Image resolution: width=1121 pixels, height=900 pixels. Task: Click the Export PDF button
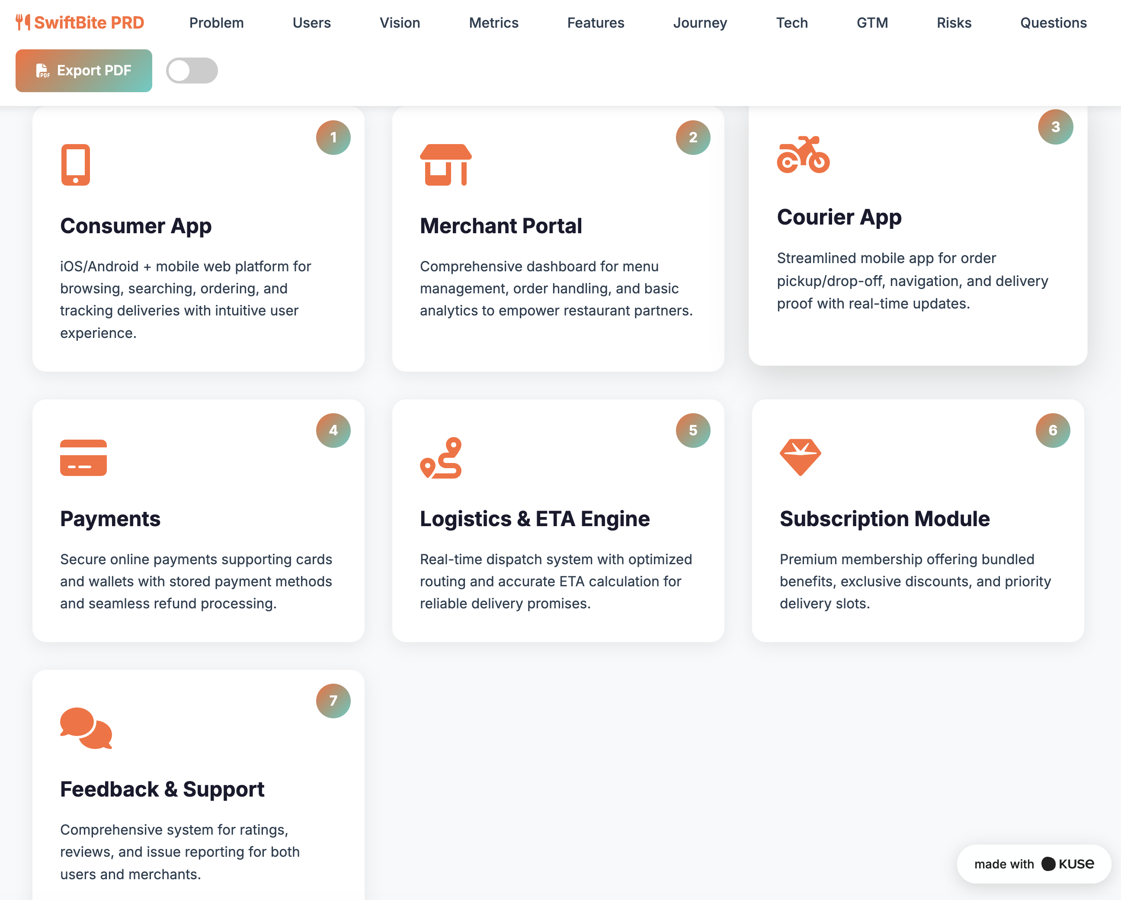[x=84, y=70]
